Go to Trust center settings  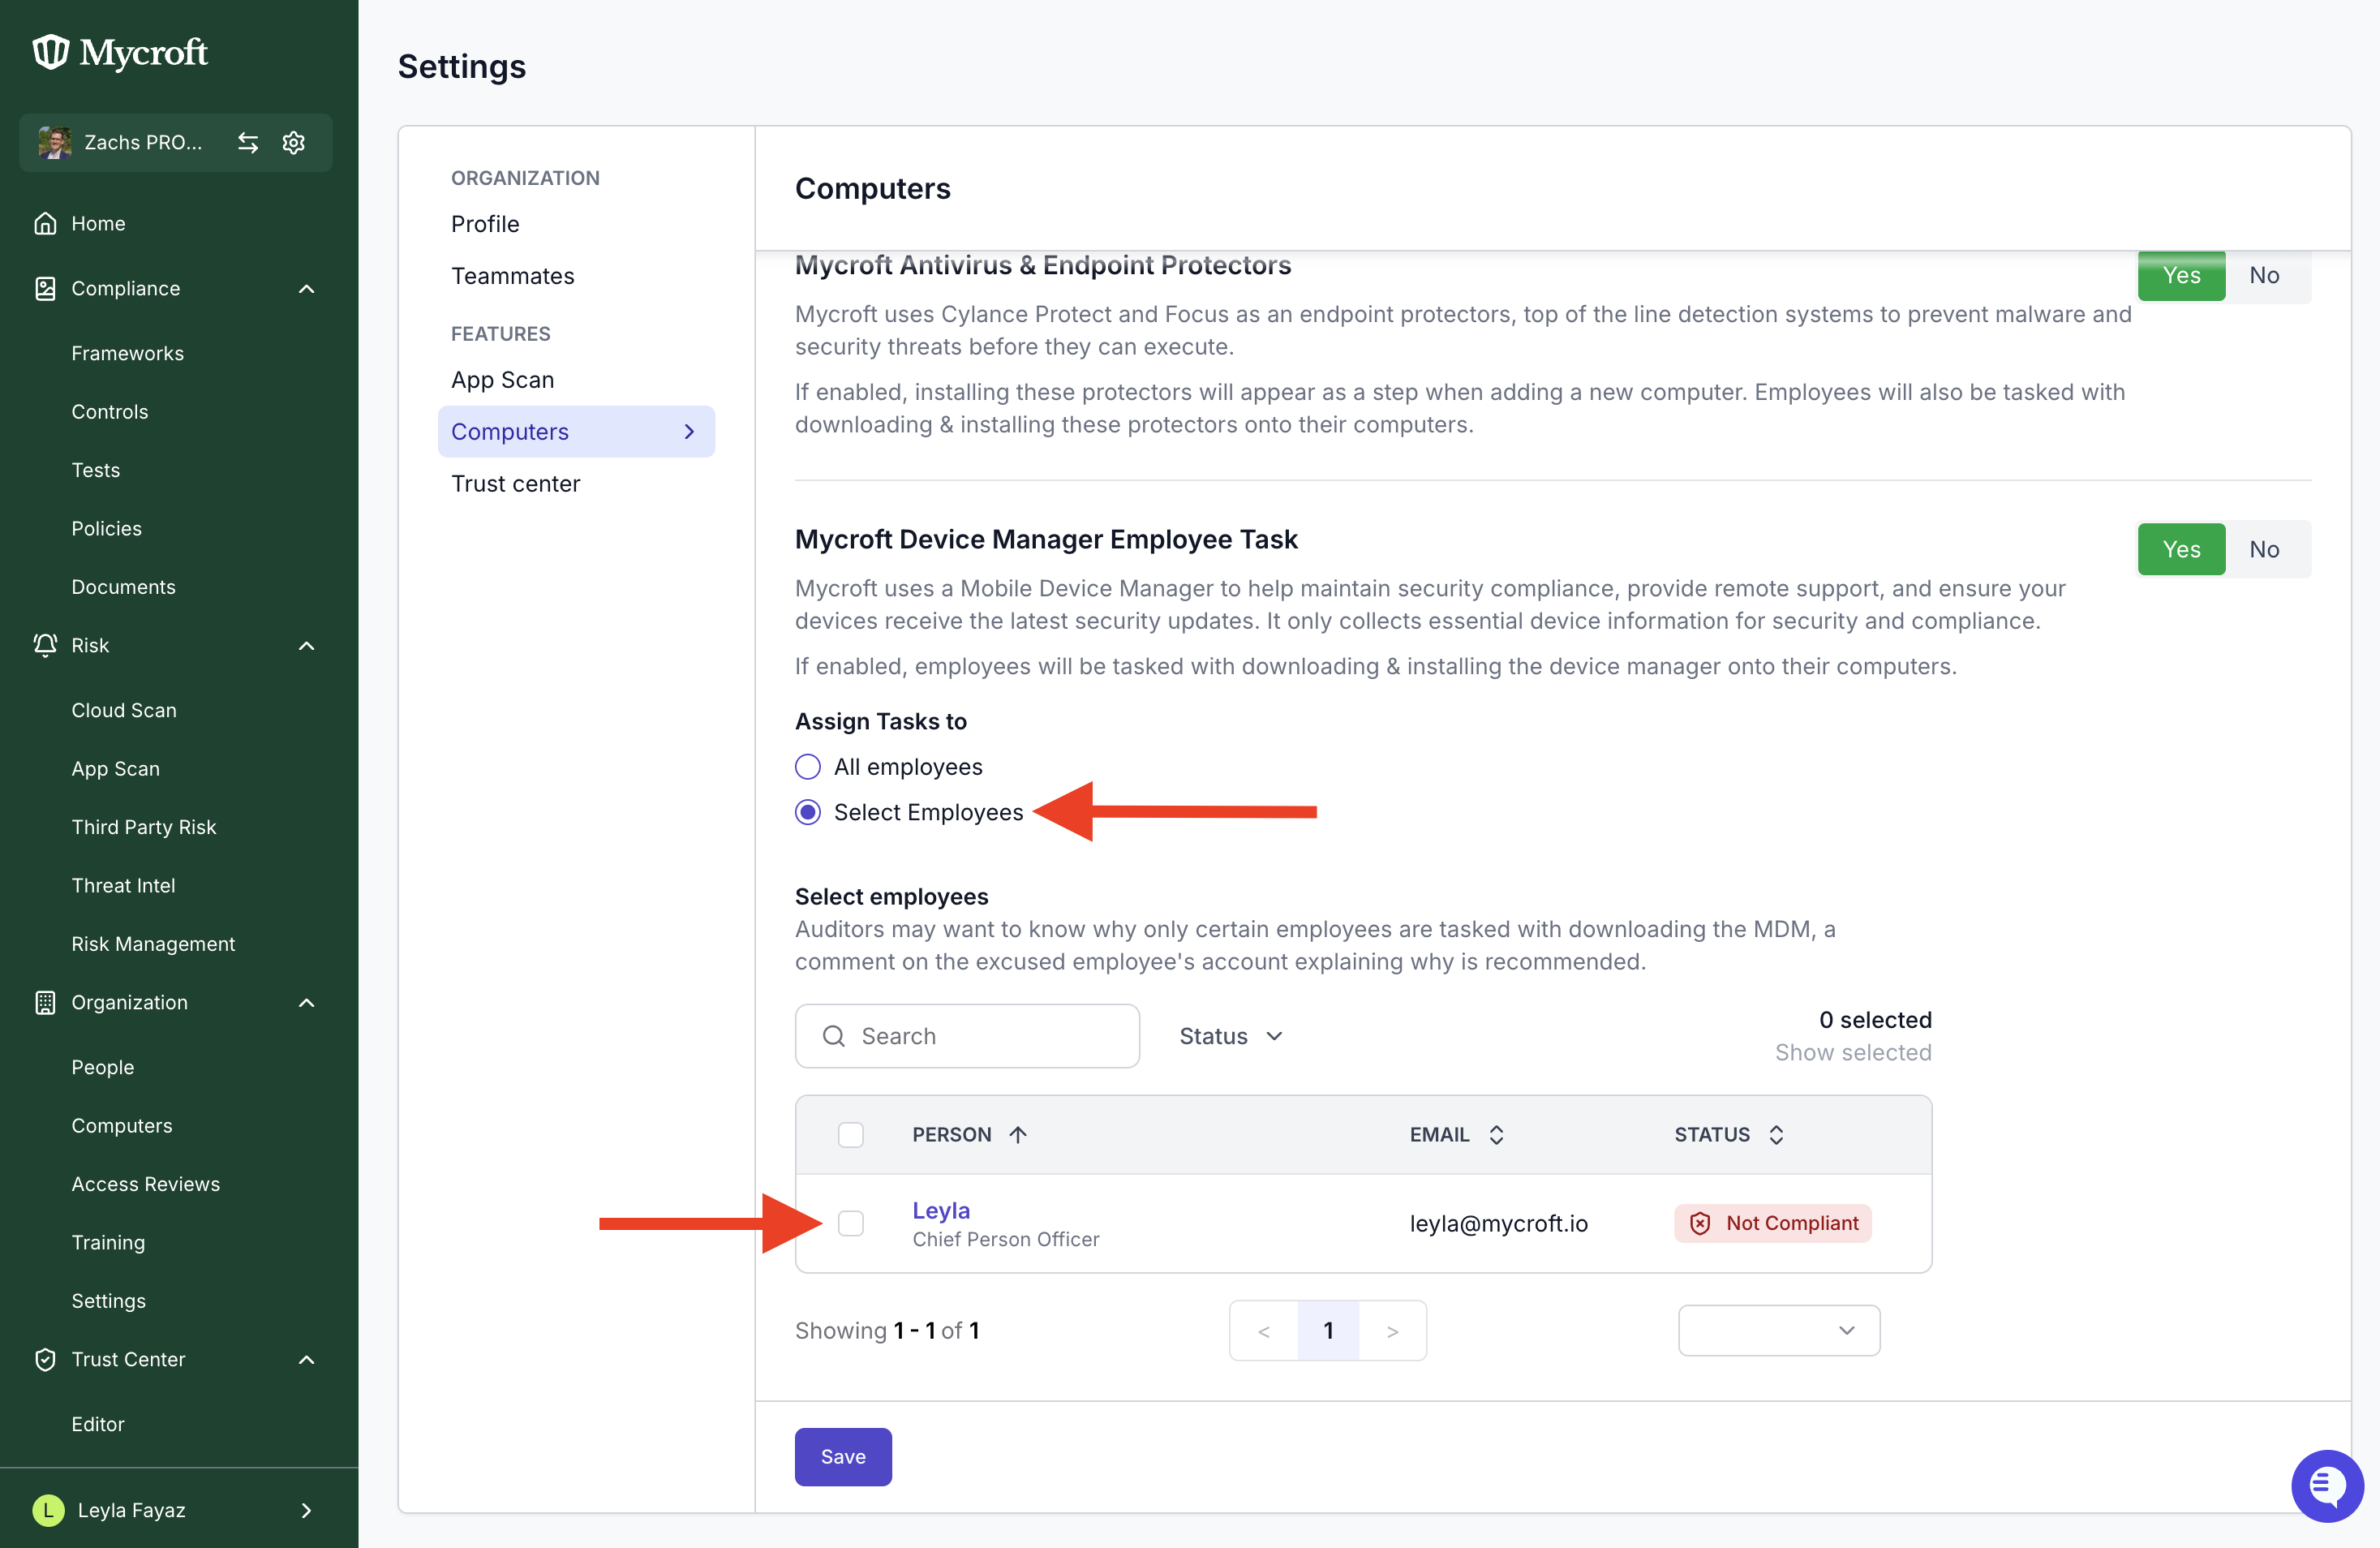(515, 484)
